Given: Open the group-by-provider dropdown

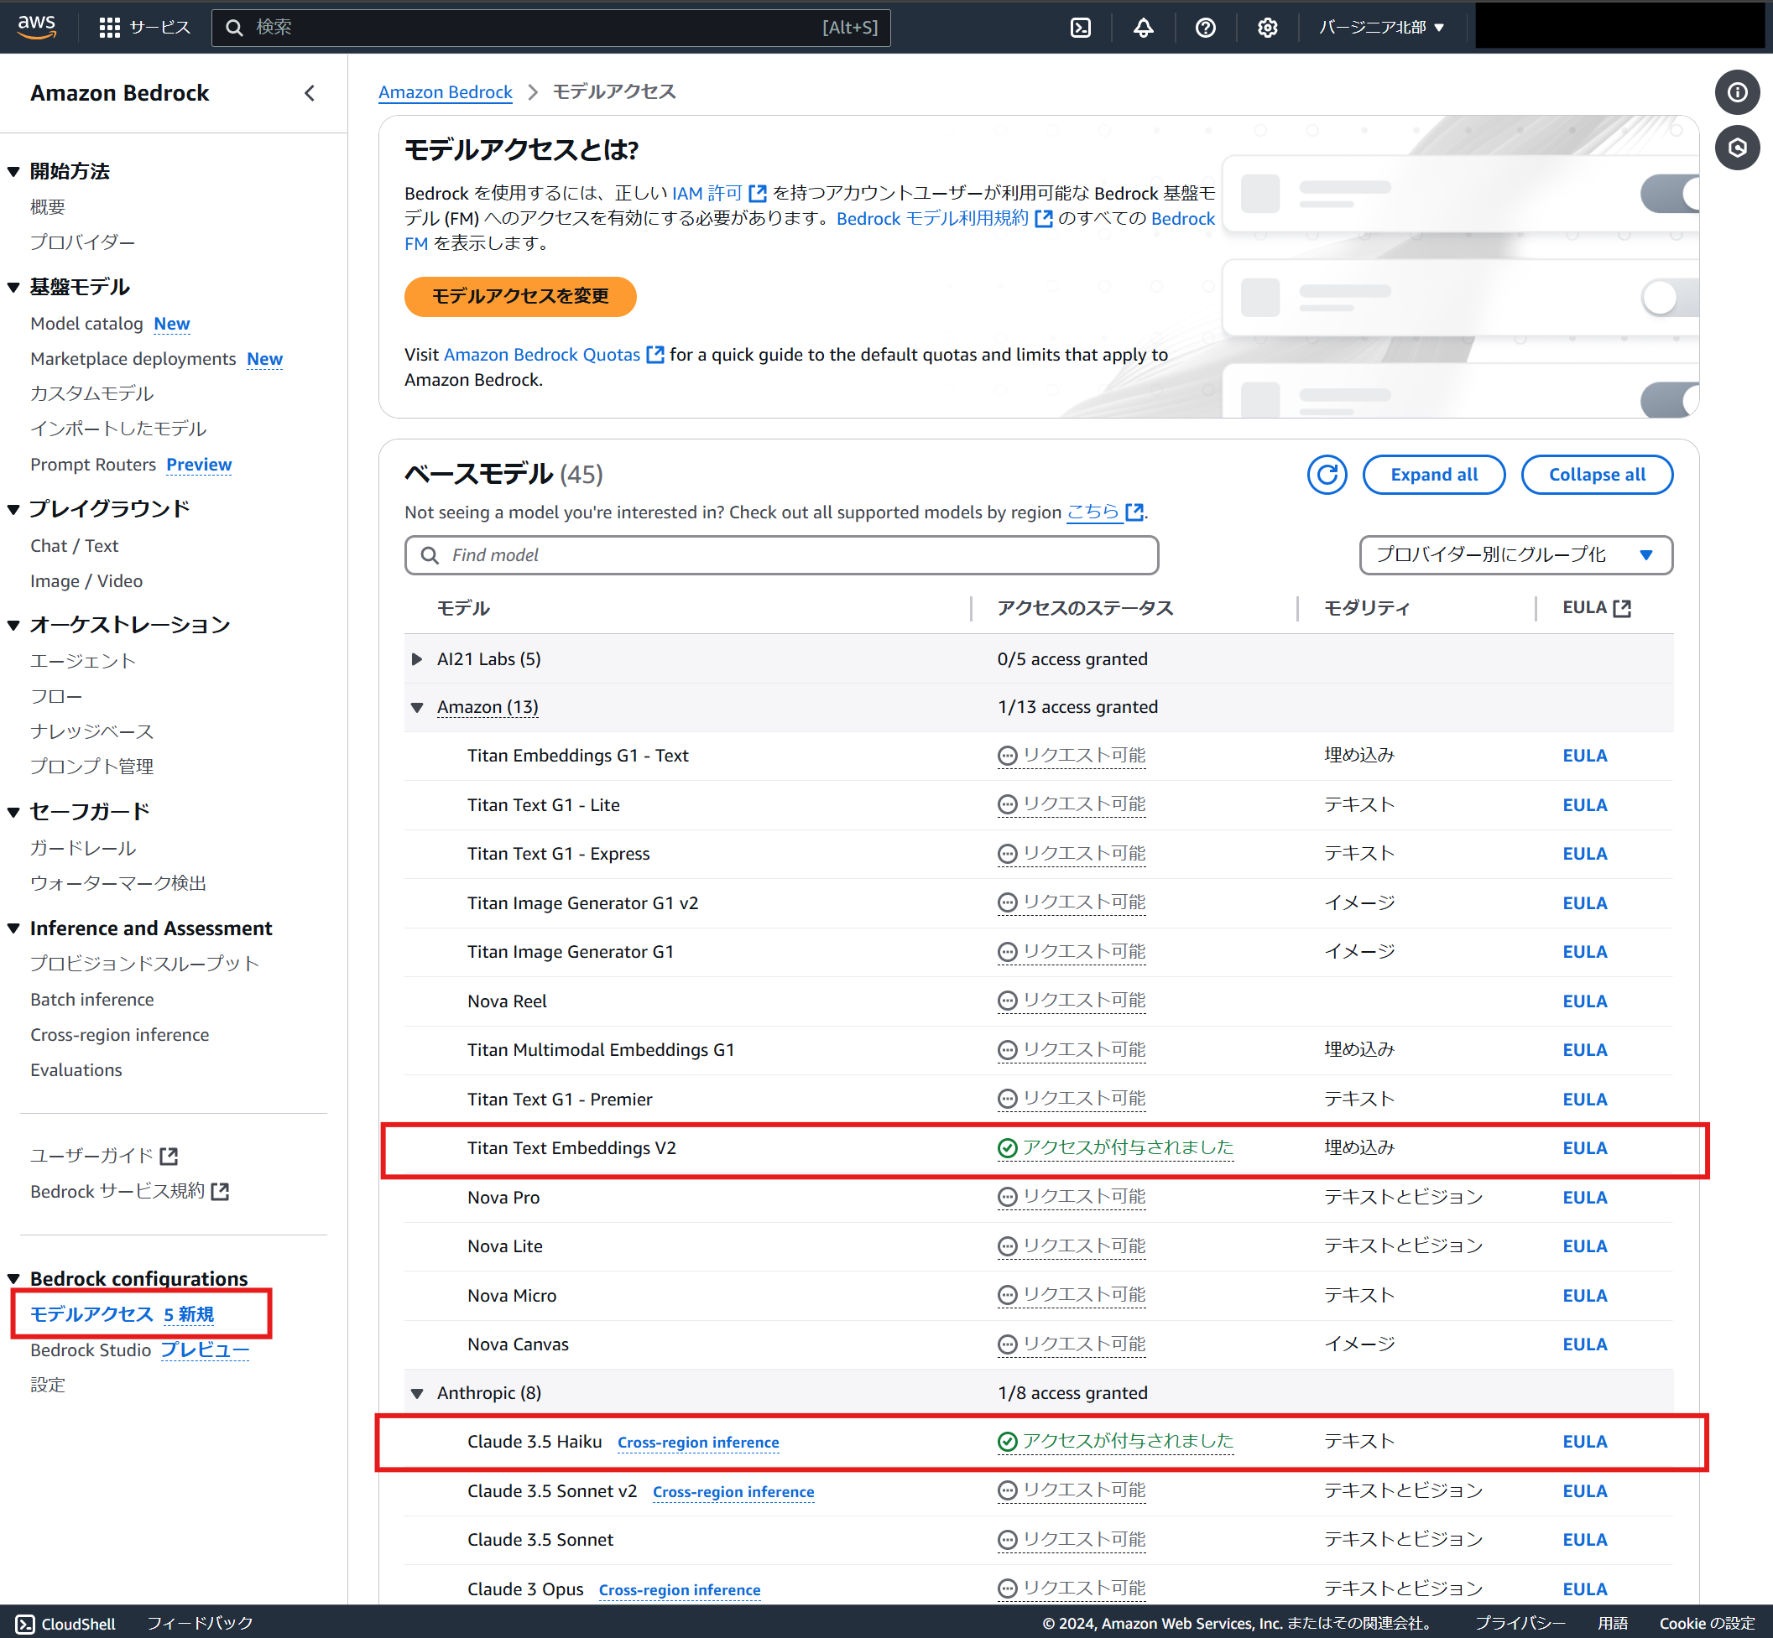Looking at the screenshot, I should click(x=1515, y=555).
